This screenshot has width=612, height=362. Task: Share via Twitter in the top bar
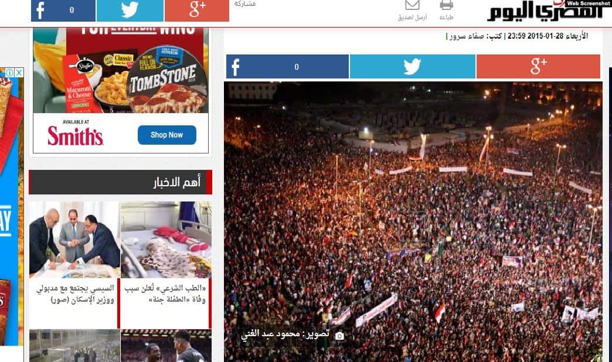pos(130,11)
